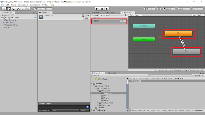Select the Scale tool

tap(18, 9)
